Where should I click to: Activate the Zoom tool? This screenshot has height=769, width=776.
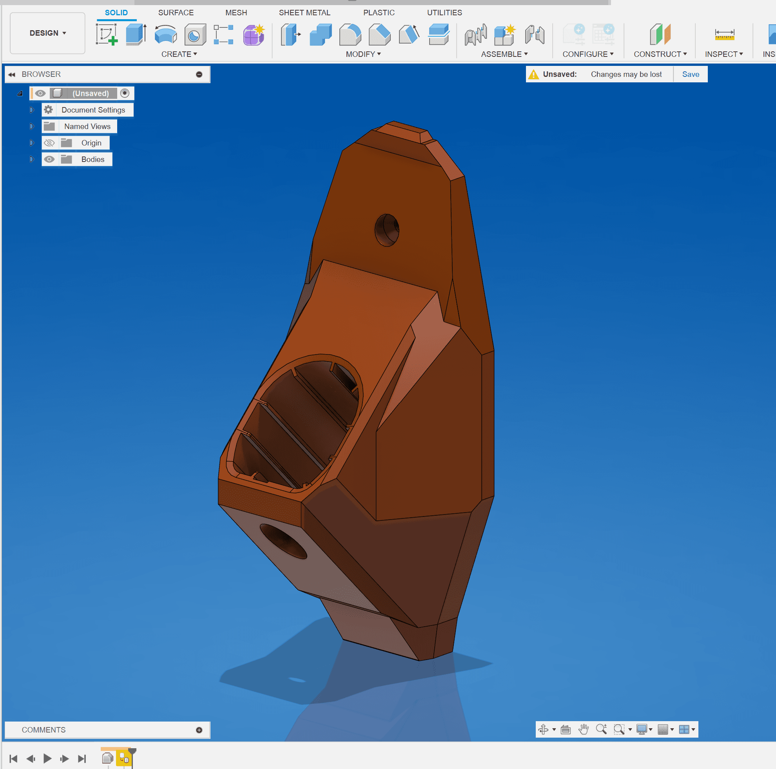[601, 729]
